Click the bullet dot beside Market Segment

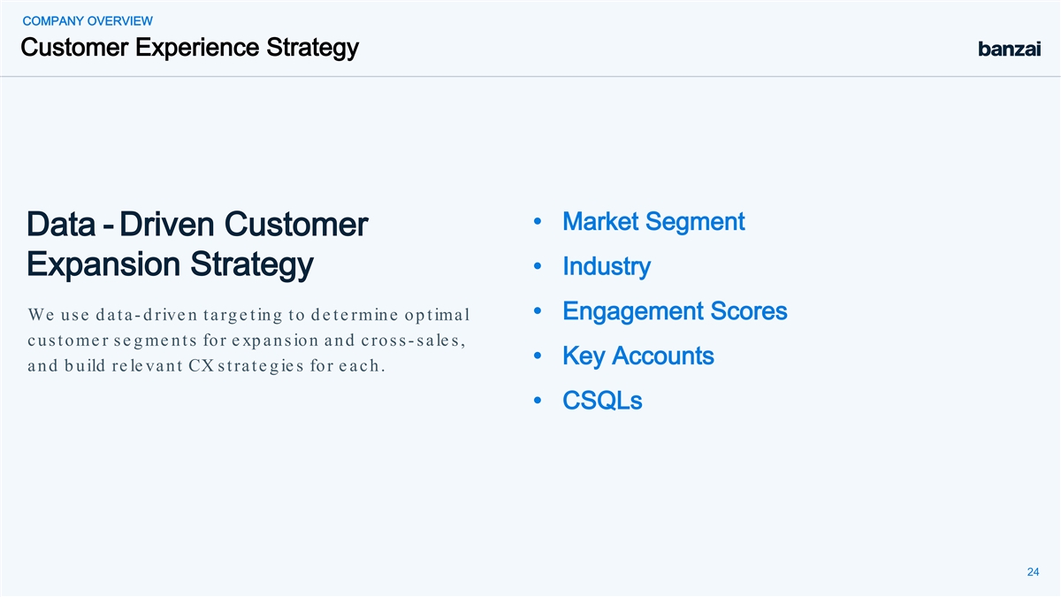[538, 221]
